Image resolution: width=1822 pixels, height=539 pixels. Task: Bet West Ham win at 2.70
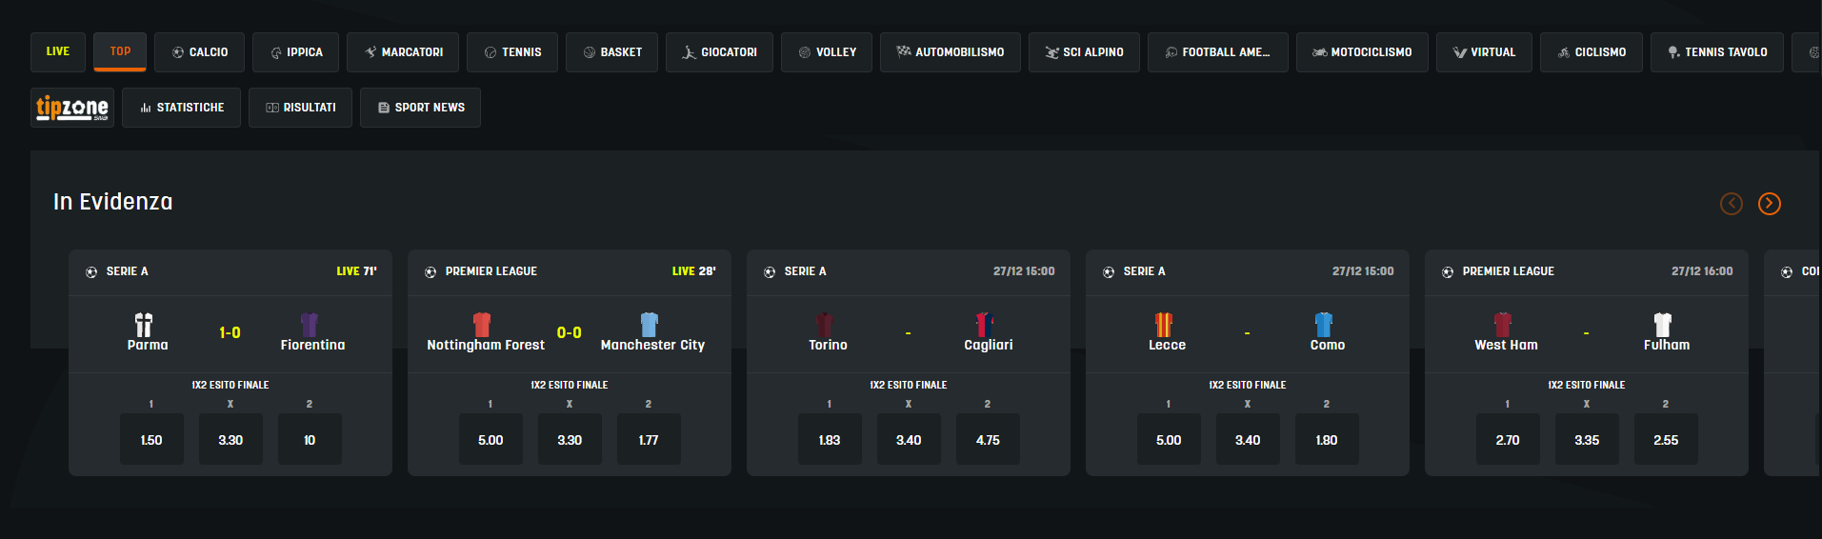(x=1508, y=439)
